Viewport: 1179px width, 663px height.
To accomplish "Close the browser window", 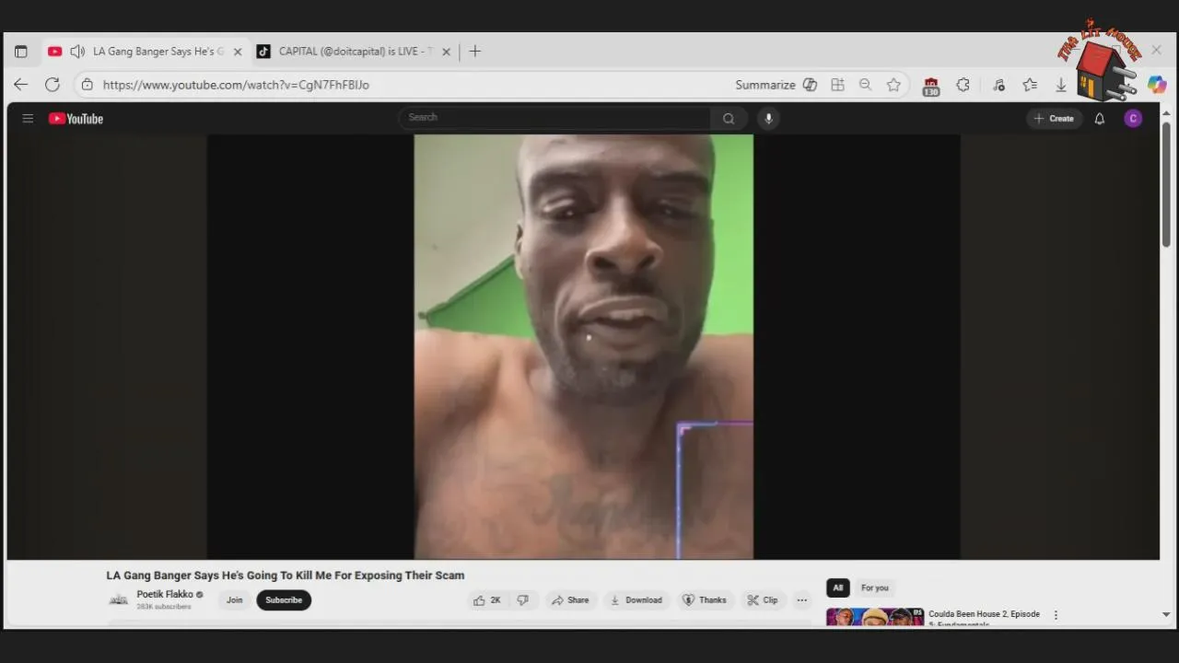I will point(1157,50).
